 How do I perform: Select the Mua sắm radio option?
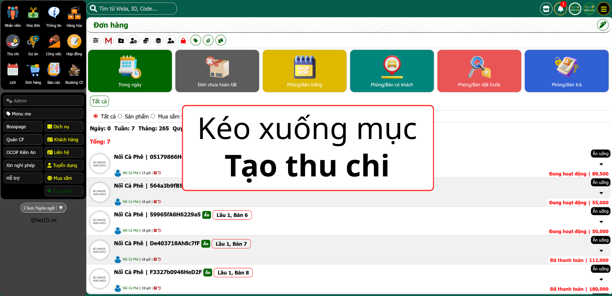point(153,116)
